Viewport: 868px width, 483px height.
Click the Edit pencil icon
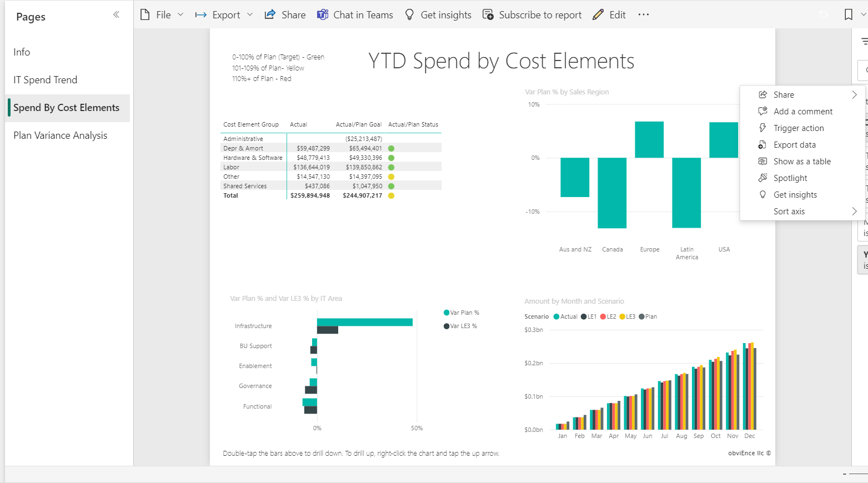point(598,15)
